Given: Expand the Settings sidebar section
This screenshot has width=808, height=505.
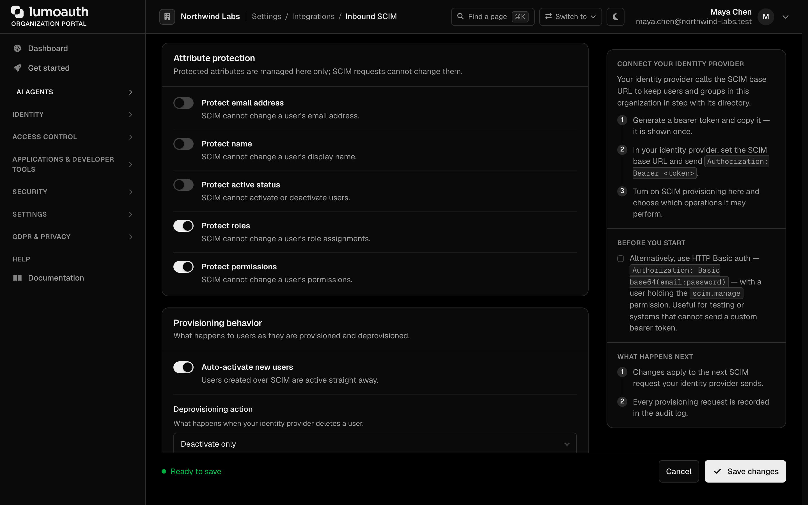Looking at the screenshot, I should point(73,214).
